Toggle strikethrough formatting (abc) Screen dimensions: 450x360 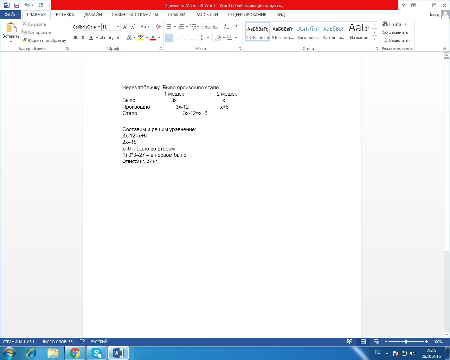click(x=103, y=38)
